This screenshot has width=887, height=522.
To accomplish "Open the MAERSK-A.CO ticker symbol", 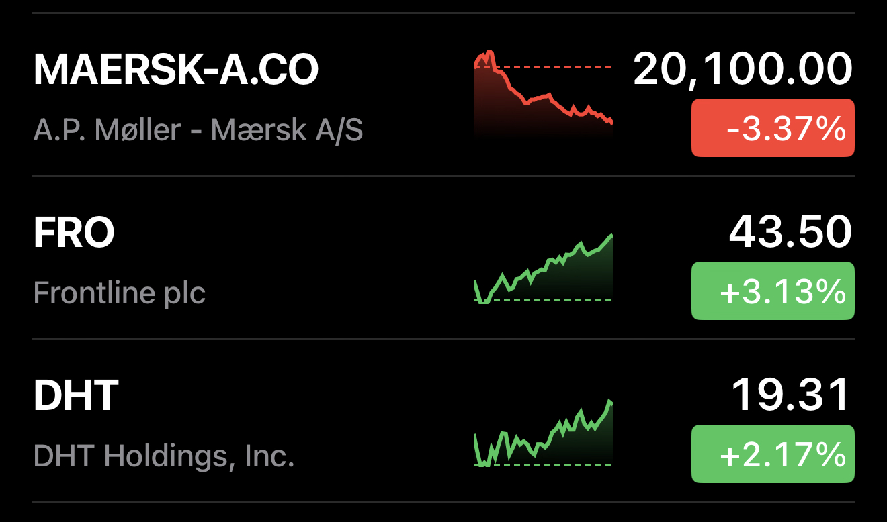I will [x=176, y=69].
